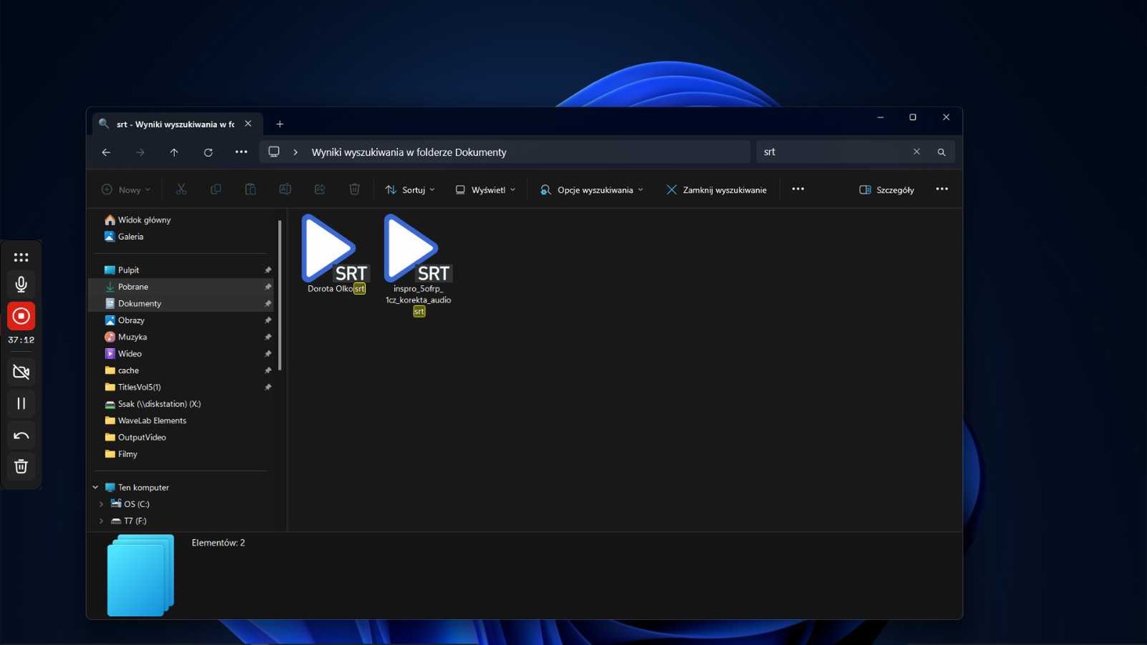Refresh the search results
The height and width of the screenshot is (645, 1147).
(x=208, y=152)
